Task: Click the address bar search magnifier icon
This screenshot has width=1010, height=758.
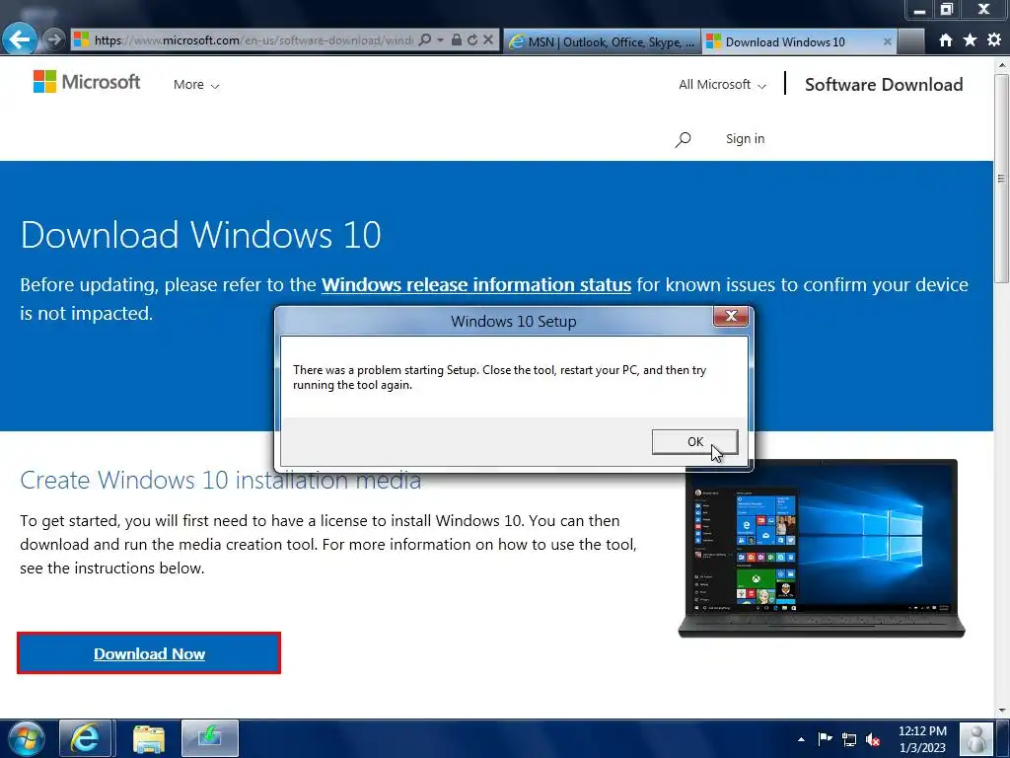Action: point(424,39)
